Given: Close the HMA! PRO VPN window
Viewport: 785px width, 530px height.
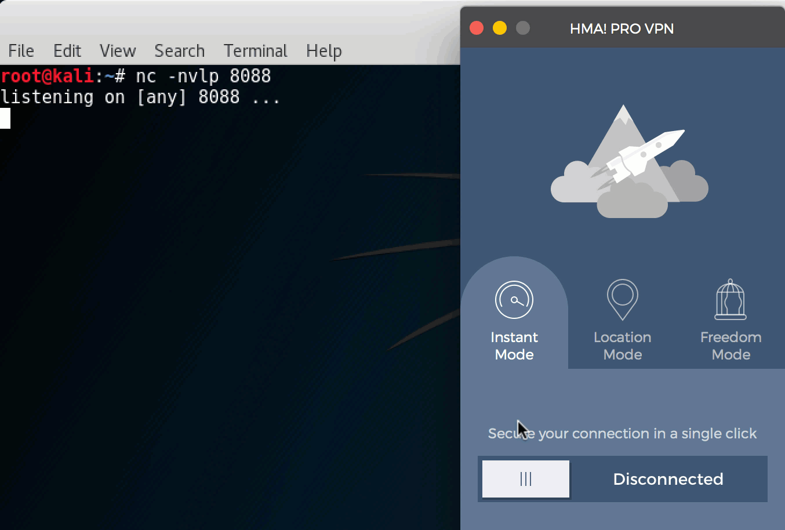Looking at the screenshot, I should coord(477,28).
